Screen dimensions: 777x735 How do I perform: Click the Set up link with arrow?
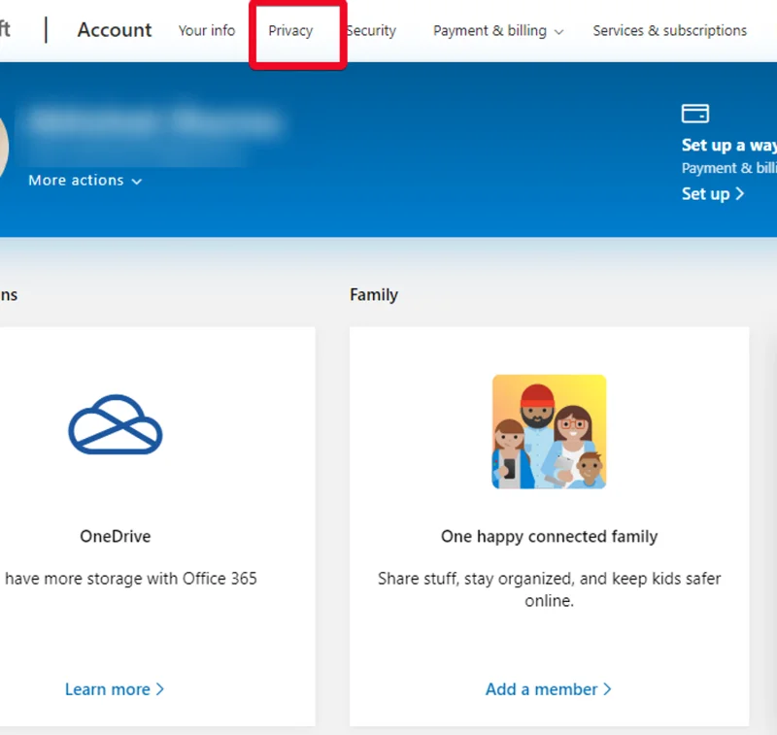tap(713, 194)
